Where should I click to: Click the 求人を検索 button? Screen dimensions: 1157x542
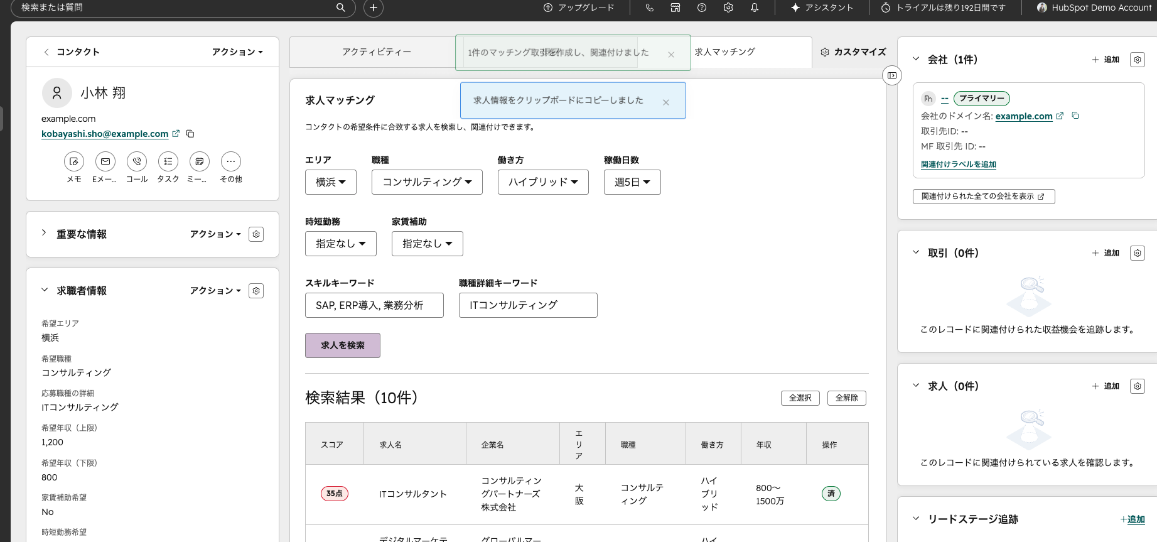(343, 345)
